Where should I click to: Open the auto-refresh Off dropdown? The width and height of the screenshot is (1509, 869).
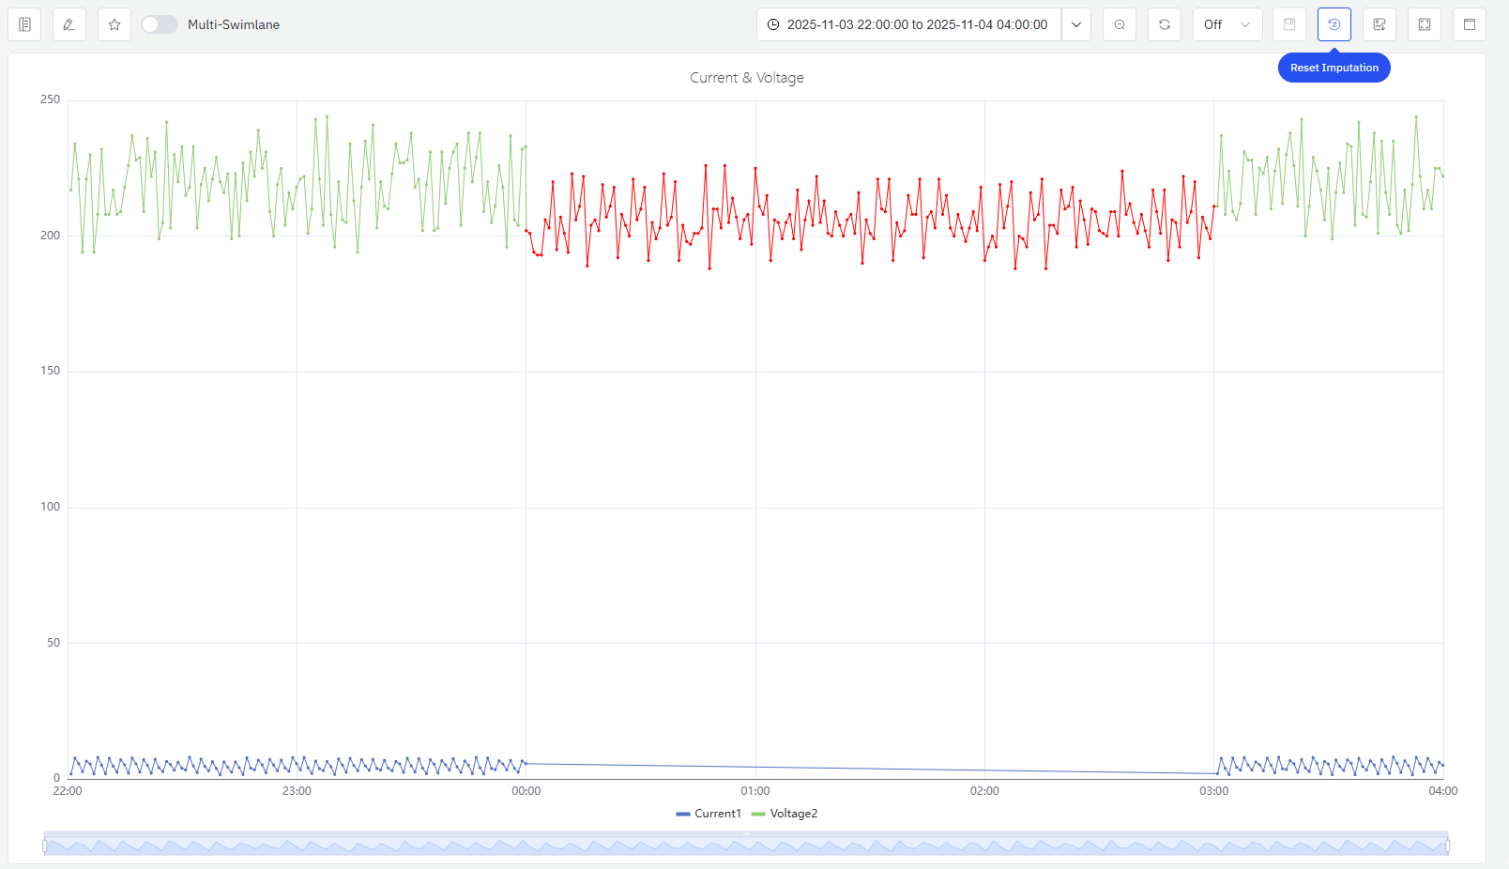pos(1227,24)
